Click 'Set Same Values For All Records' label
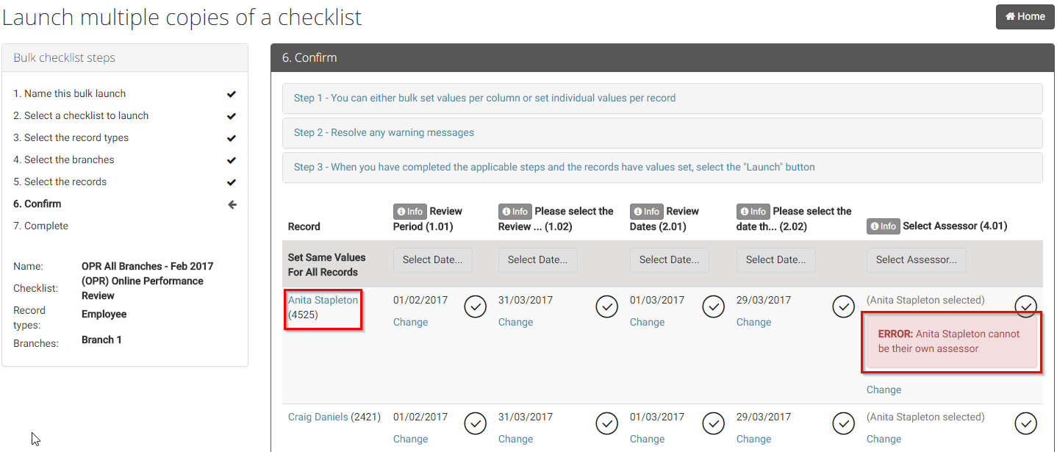This screenshot has width=1057, height=452. 327,265
